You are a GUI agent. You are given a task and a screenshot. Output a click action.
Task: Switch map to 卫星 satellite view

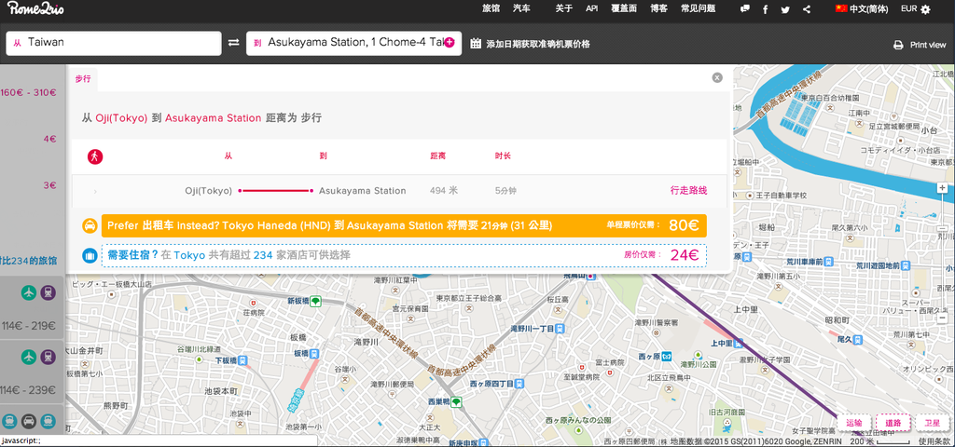pyautogui.click(x=932, y=423)
